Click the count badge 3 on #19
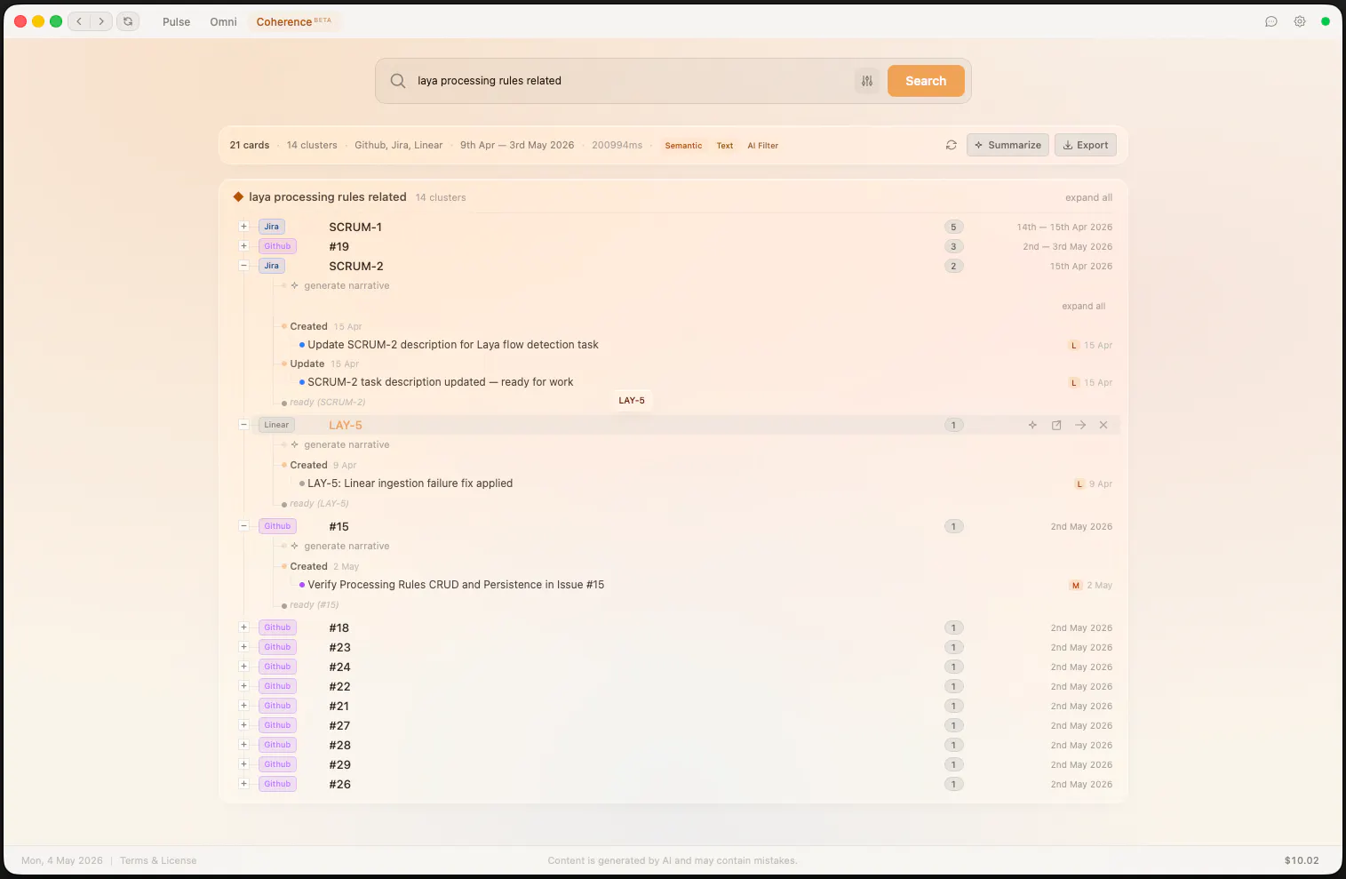This screenshot has height=879, width=1346. (x=954, y=246)
